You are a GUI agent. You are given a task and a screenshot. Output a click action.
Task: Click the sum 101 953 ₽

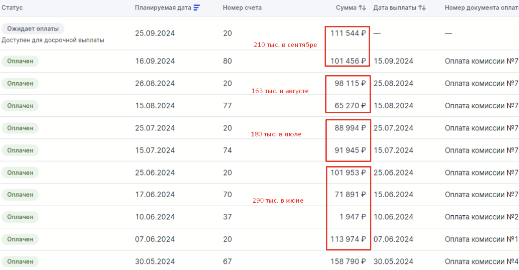pos(348,172)
